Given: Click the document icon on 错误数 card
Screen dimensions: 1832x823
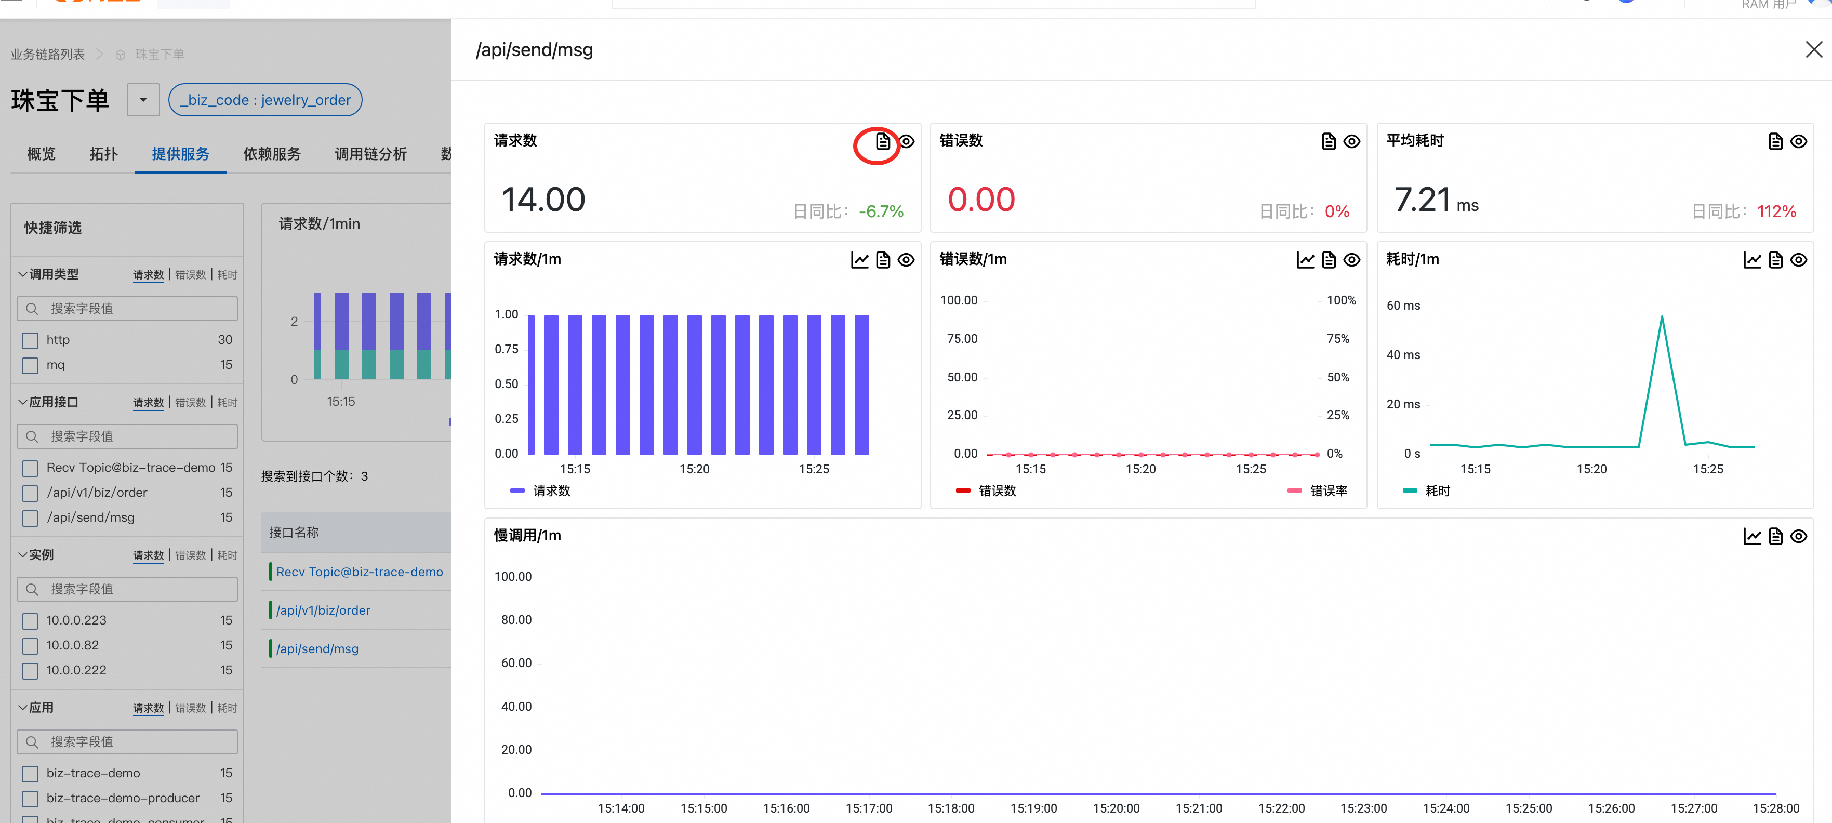Looking at the screenshot, I should coord(1329,141).
